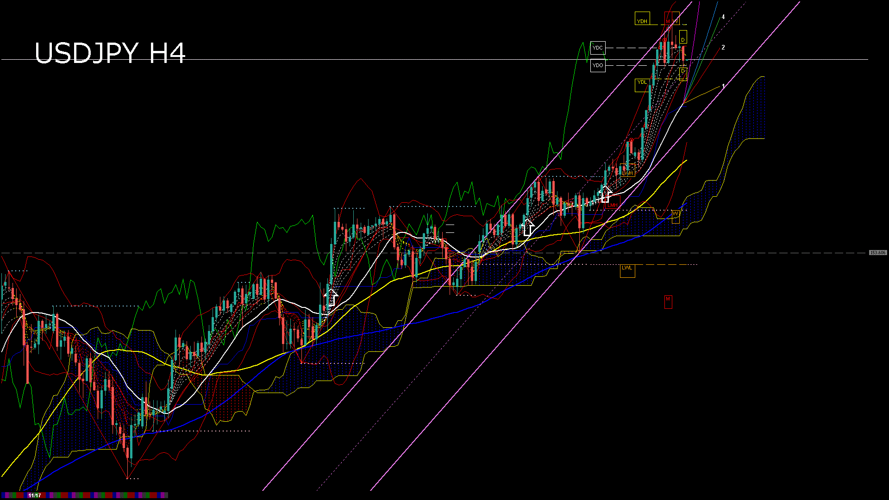Click the leftmost white up-arrow signal
This screenshot has height=500, width=889.
point(331,296)
